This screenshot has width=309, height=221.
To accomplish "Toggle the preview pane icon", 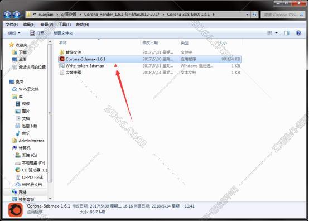I will (287, 33).
